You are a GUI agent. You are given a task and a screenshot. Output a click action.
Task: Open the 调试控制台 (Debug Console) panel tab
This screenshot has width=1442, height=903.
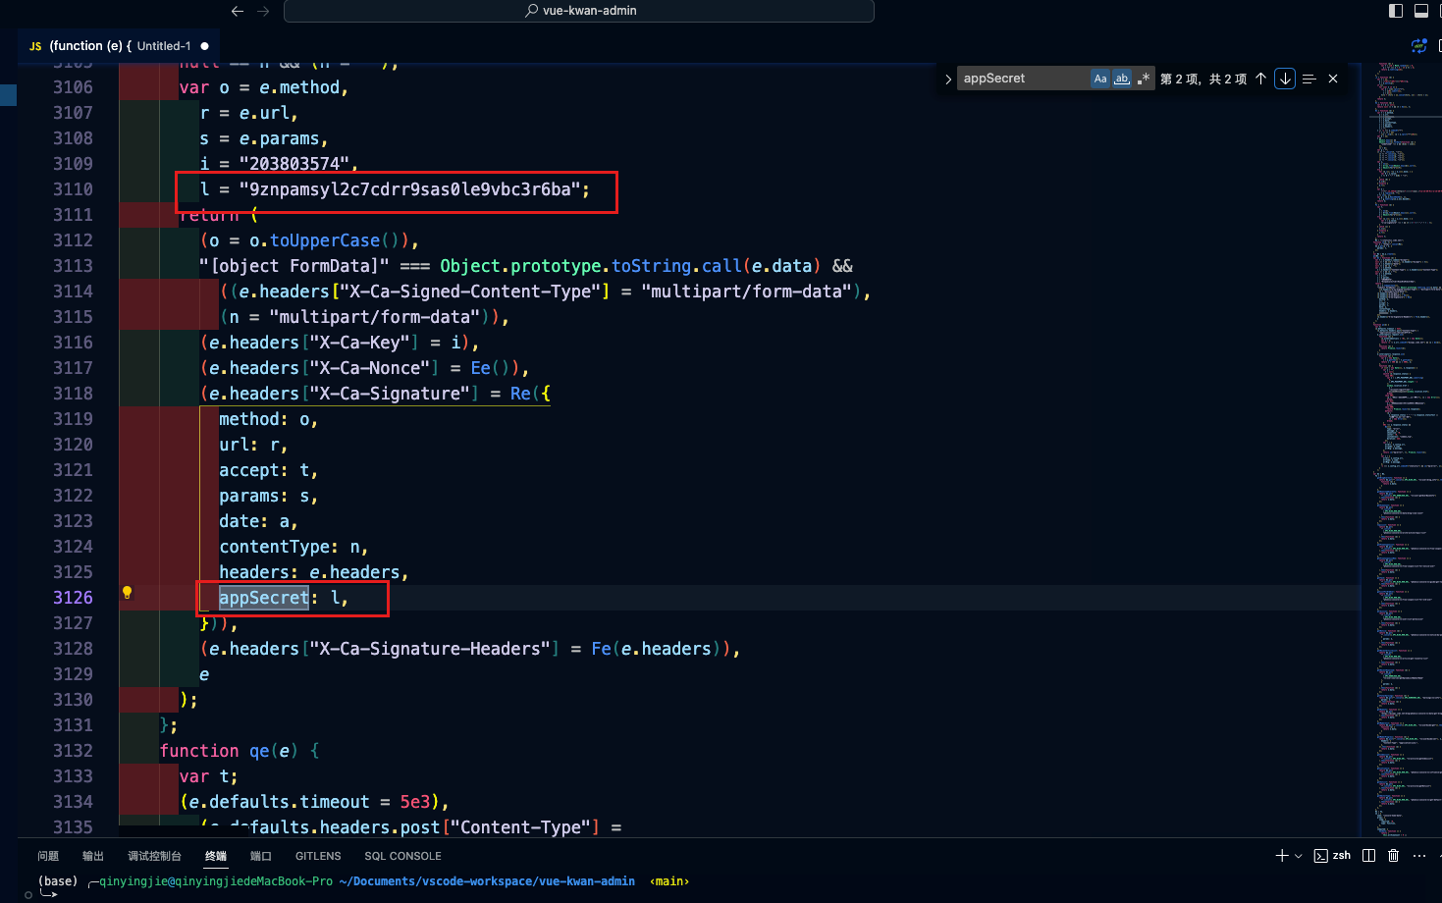coord(154,856)
